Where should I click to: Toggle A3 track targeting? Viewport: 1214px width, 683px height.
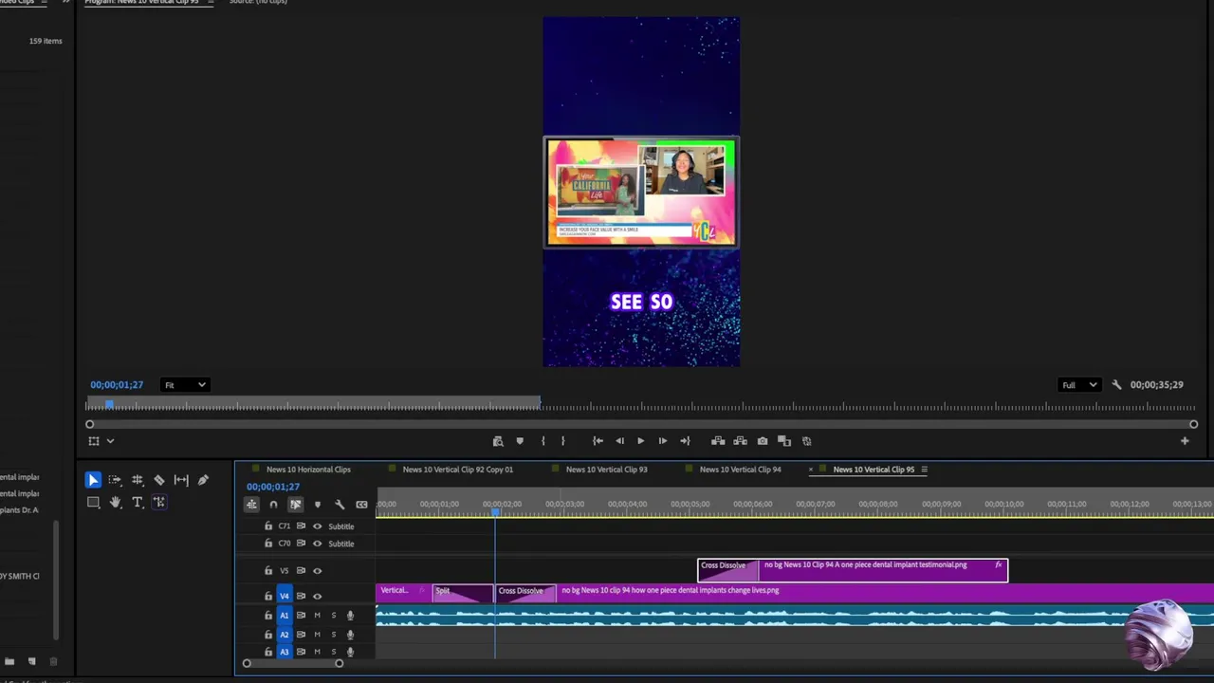click(284, 653)
